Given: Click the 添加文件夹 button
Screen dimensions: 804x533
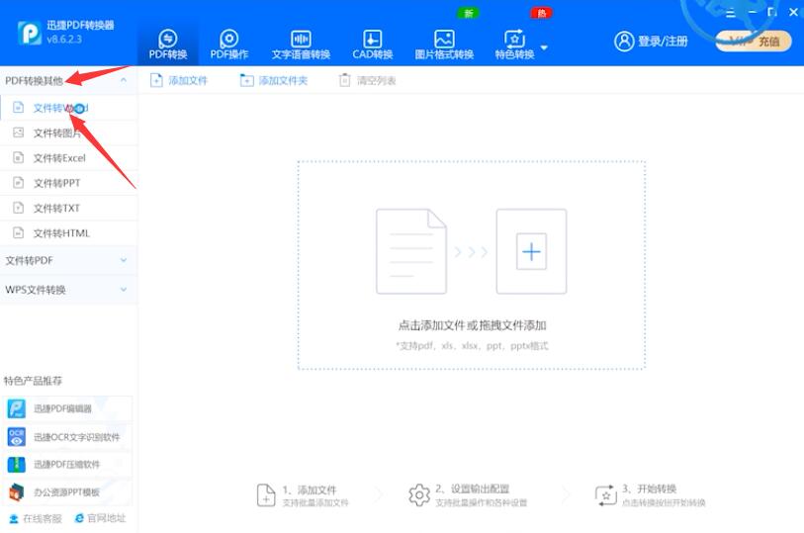Looking at the screenshot, I should pos(274,80).
